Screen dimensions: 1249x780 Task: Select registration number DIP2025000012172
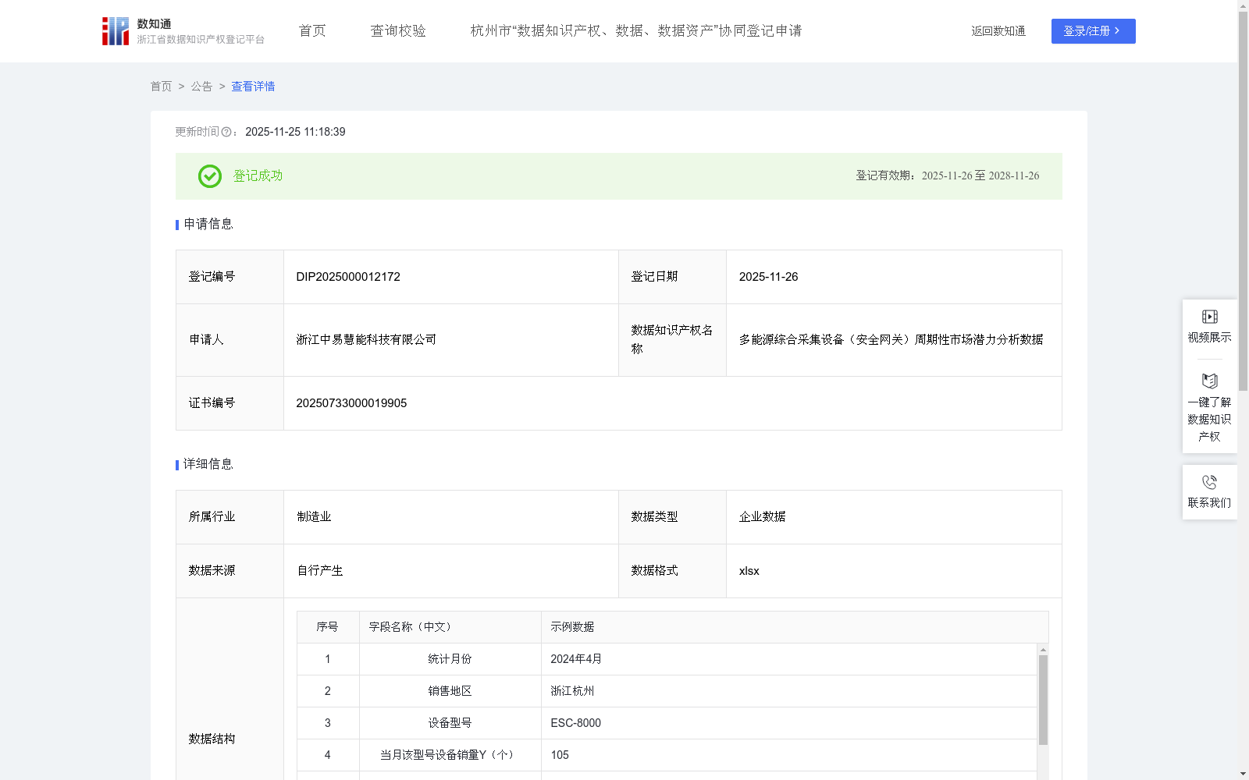(x=348, y=277)
